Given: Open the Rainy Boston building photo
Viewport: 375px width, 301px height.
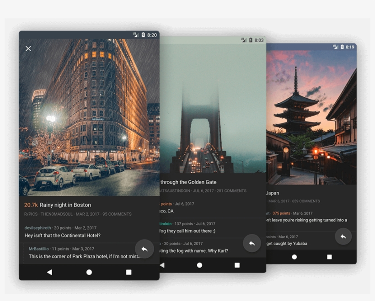Looking at the screenshot, I should [89, 119].
